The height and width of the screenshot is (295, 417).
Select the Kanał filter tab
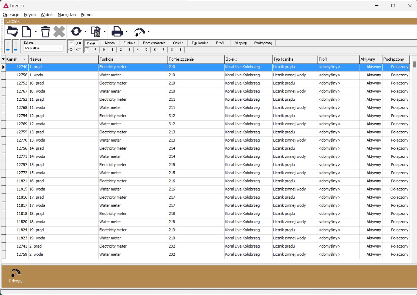92,43
